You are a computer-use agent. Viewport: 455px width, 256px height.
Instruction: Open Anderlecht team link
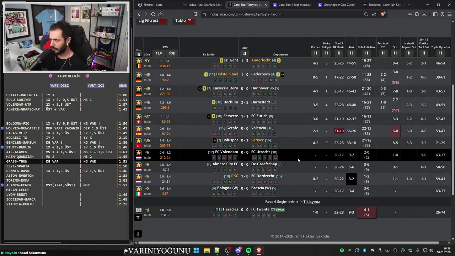click(261, 60)
